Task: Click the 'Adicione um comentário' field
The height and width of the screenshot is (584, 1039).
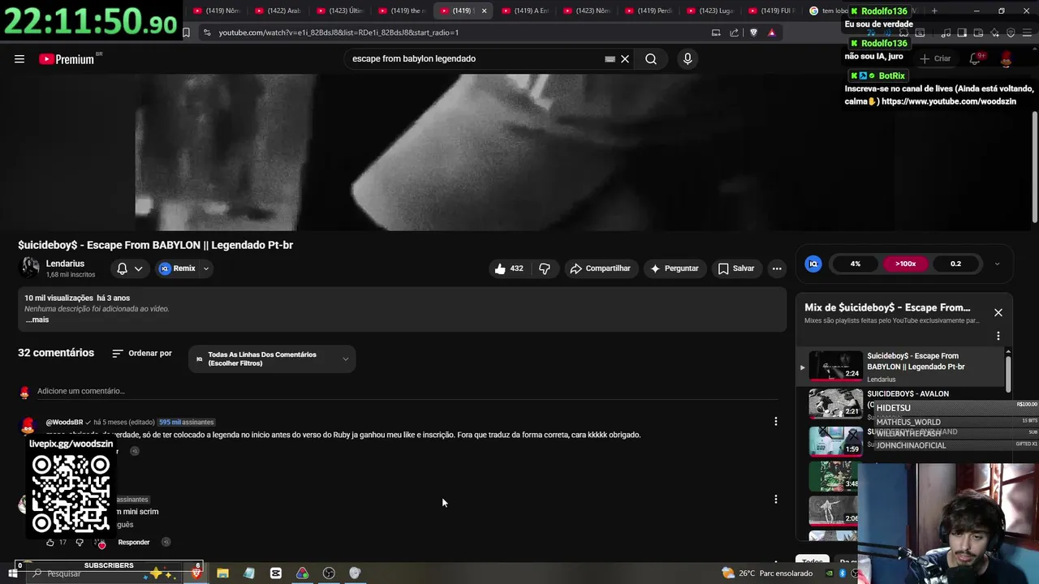Action: pyautogui.click(x=406, y=391)
